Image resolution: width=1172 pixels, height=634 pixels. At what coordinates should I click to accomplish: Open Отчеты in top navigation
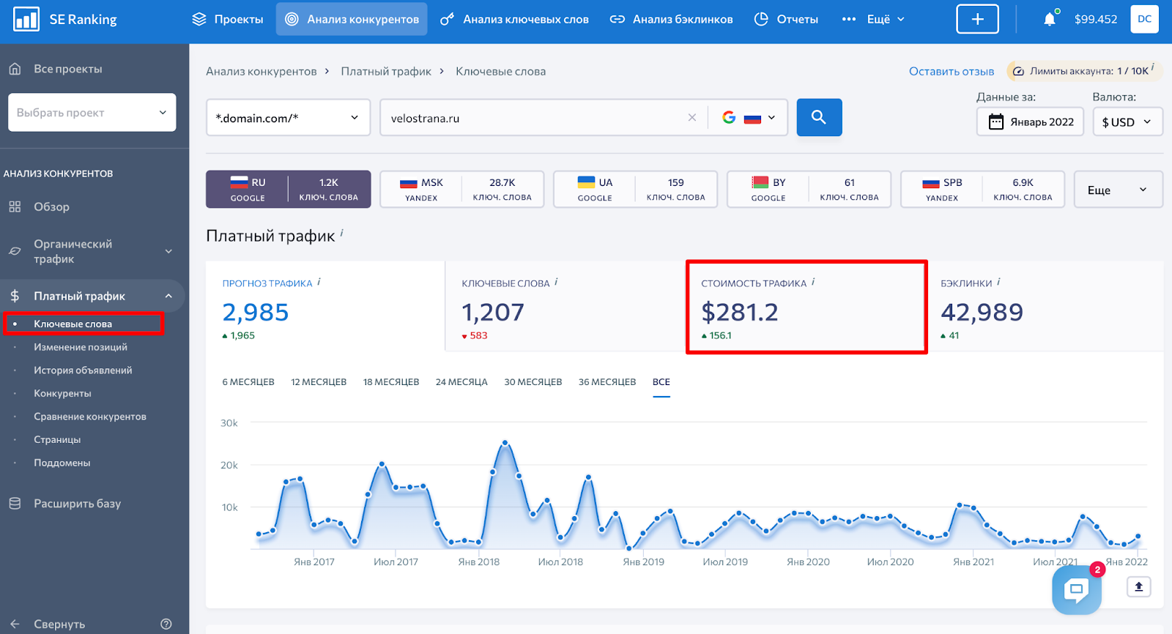(x=786, y=19)
